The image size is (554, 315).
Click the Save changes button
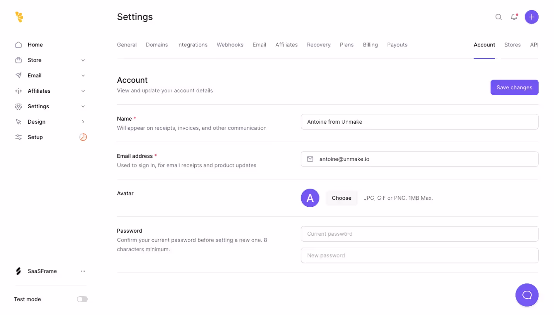(x=514, y=87)
